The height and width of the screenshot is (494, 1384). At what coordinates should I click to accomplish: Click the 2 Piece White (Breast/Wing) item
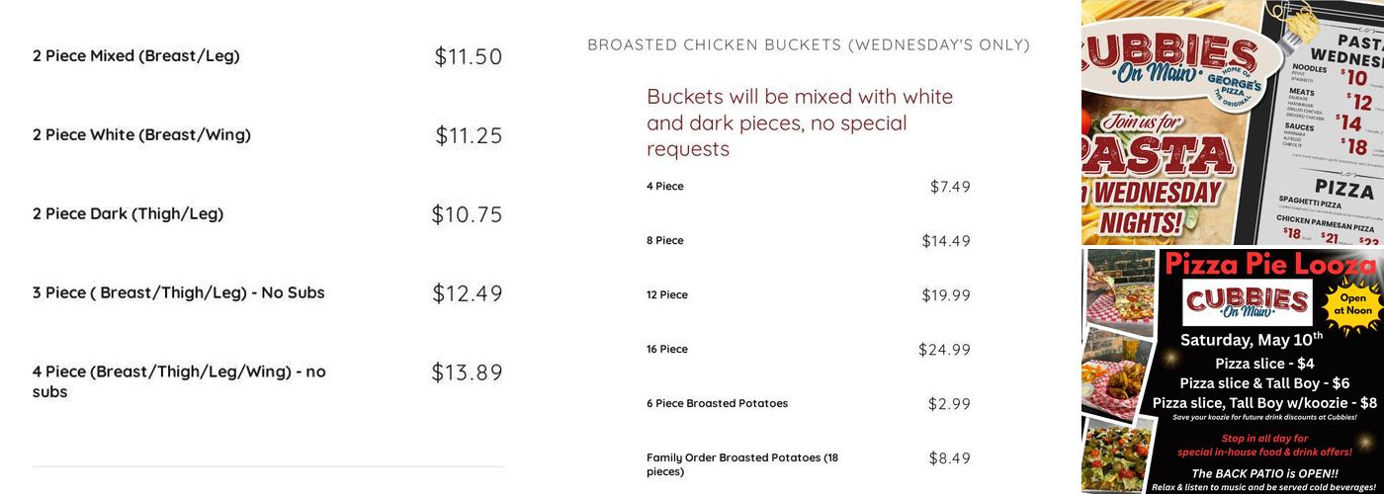[x=141, y=135]
